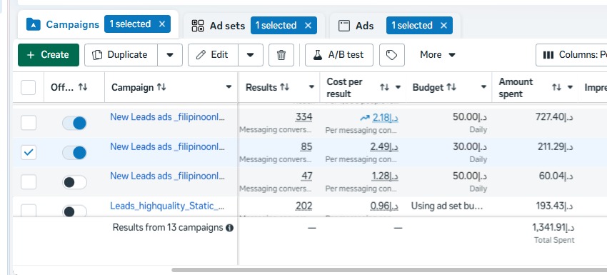Click the 334 results value
This screenshot has width=607, height=275.
pos(304,117)
